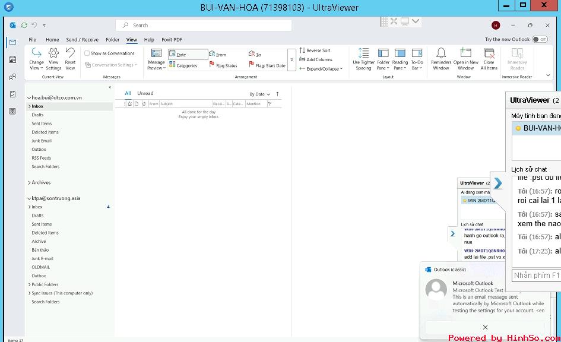Image resolution: width=561 pixels, height=342 pixels.
Task: Open the OLDMAIL folder
Action: tap(41, 267)
